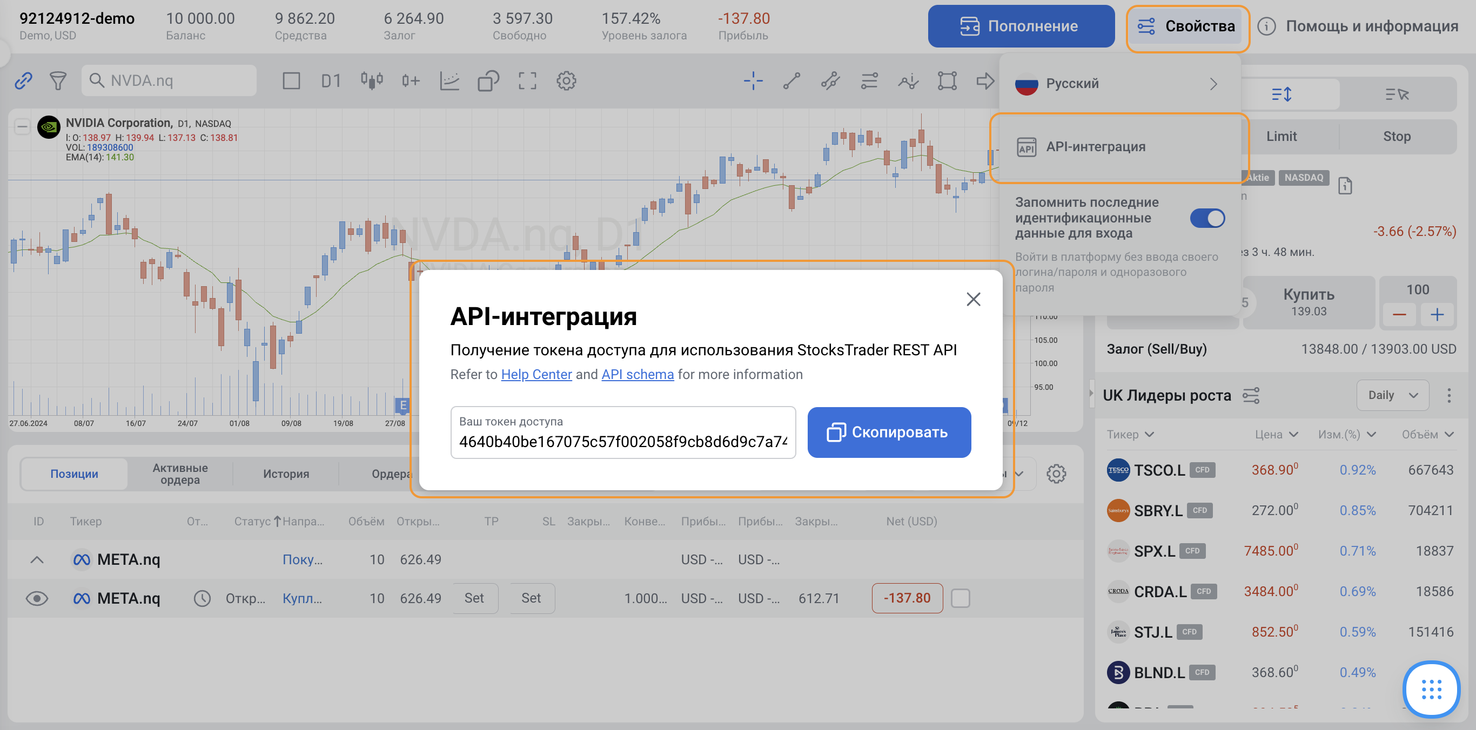Toggle remember last login credentials switch
1476x730 pixels.
coord(1207,218)
